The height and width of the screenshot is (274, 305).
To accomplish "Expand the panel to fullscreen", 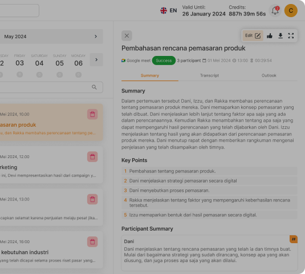I will pos(291,36).
